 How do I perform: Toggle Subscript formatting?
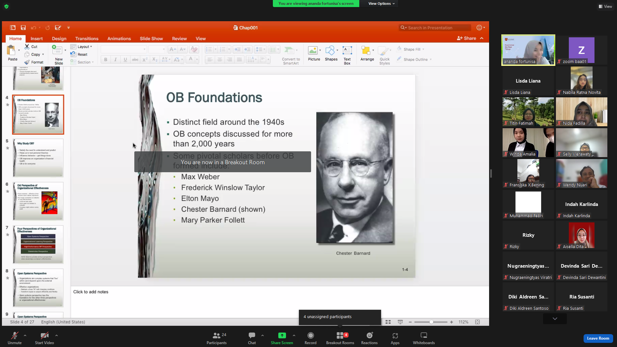point(155,59)
